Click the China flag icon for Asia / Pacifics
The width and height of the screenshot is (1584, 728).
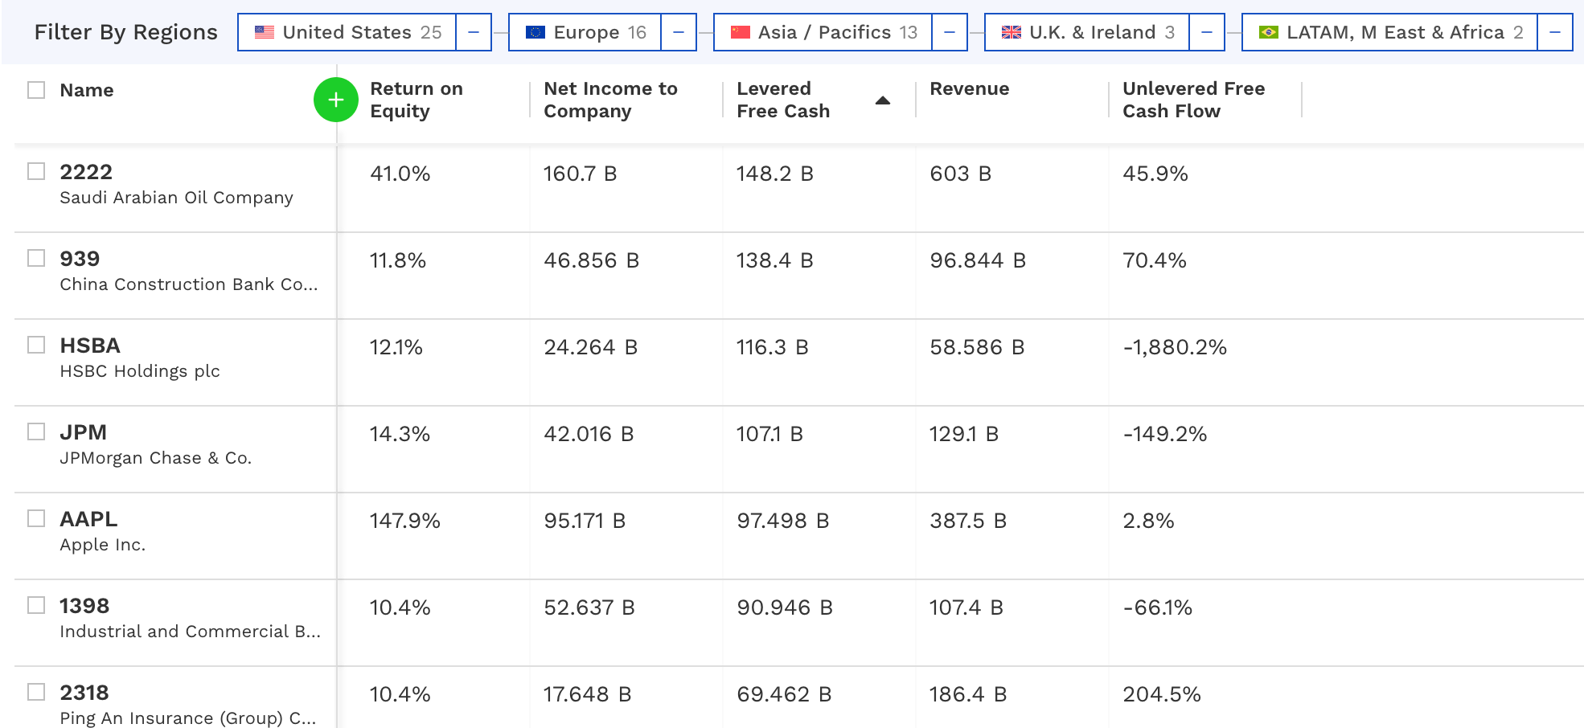[x=741, y=32]
